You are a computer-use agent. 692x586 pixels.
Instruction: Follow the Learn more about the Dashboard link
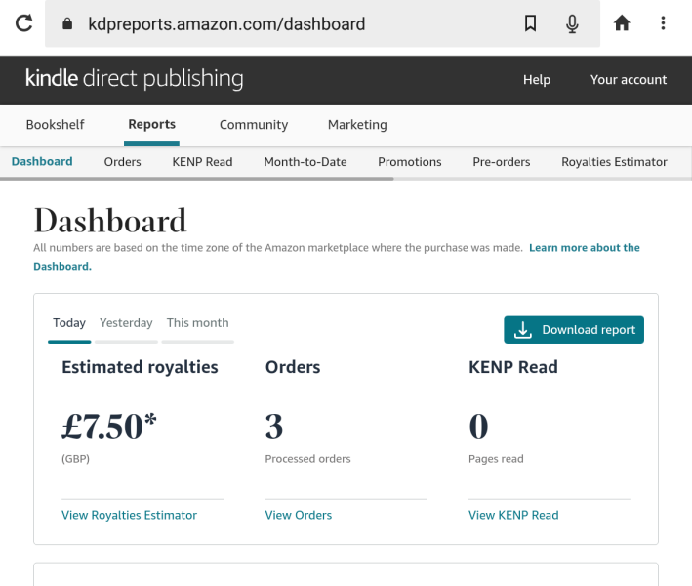point(585,248)
